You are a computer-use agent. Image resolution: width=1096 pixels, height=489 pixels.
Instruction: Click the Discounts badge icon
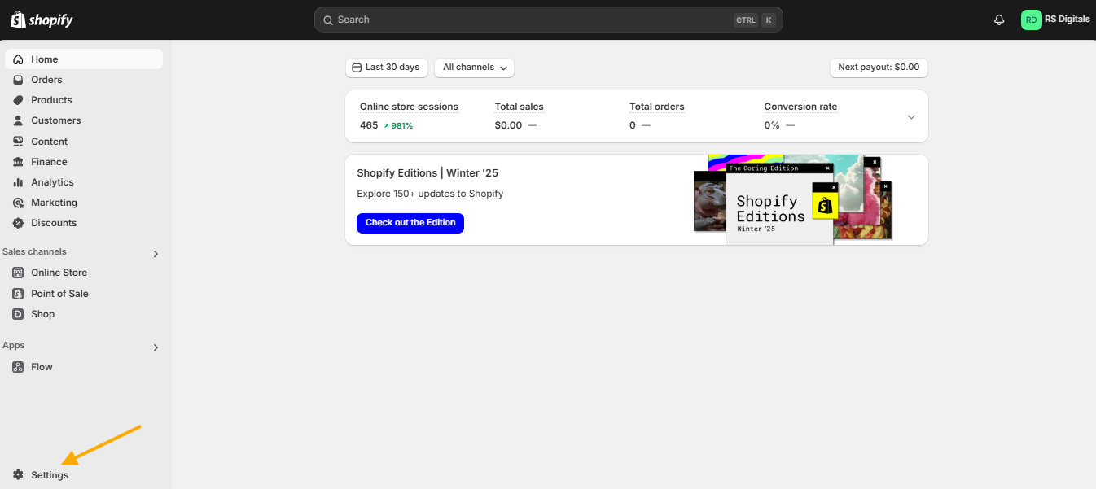tap(18, 223)
